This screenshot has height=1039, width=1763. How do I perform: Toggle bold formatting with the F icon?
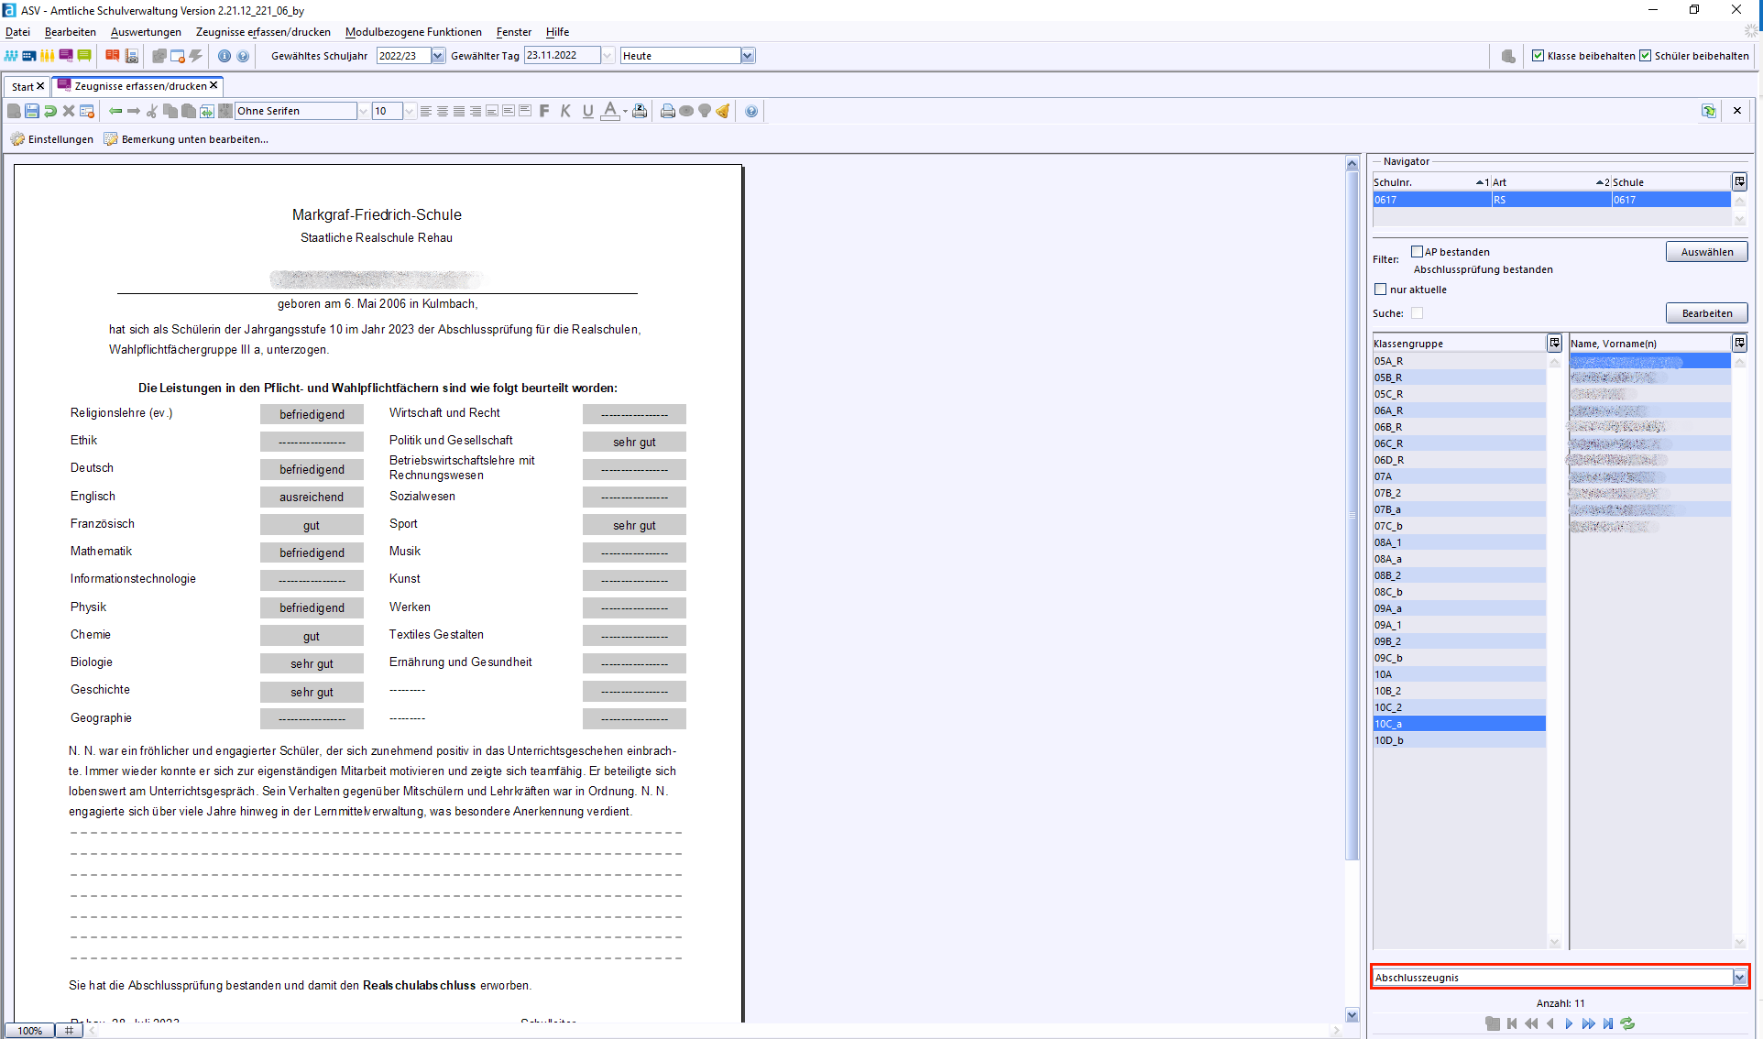coord(544,111)
